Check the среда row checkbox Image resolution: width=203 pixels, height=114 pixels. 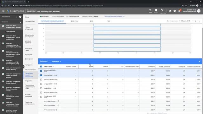click(x=41, y=88)
